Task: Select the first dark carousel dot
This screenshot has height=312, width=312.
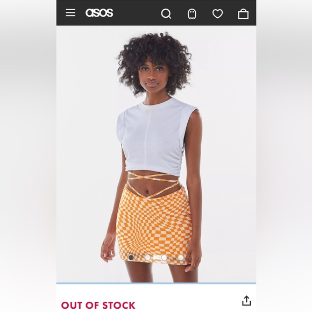Action: (131, 258)
